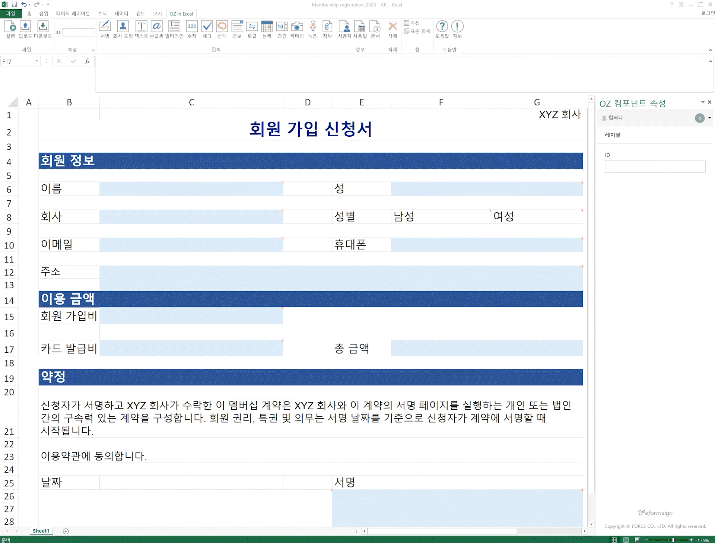Select column C header

(x=191, y=102)
